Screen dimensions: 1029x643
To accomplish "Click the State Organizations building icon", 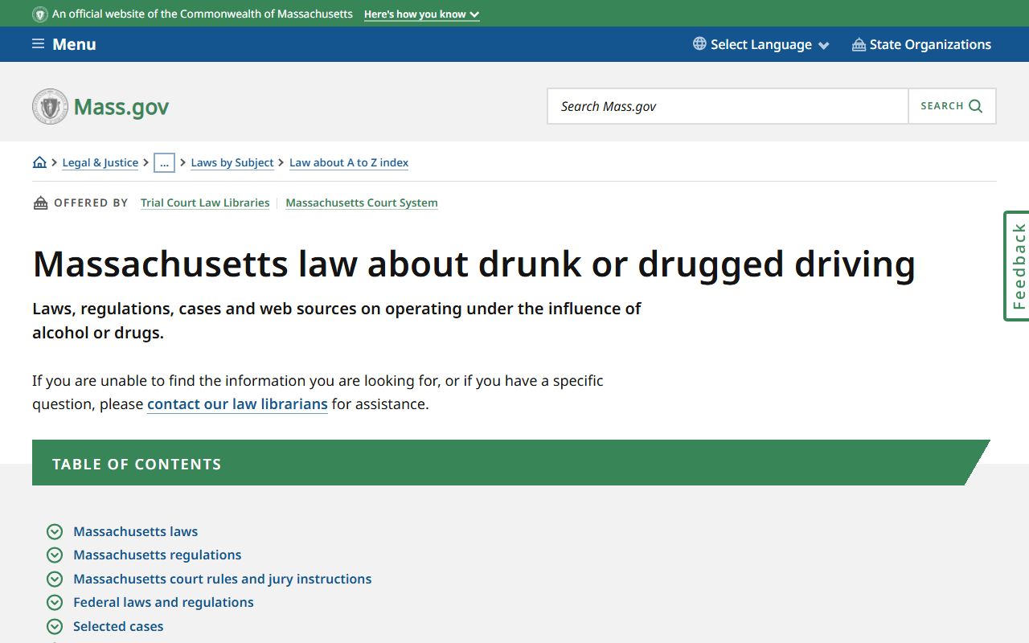I will tap(859, 44).
